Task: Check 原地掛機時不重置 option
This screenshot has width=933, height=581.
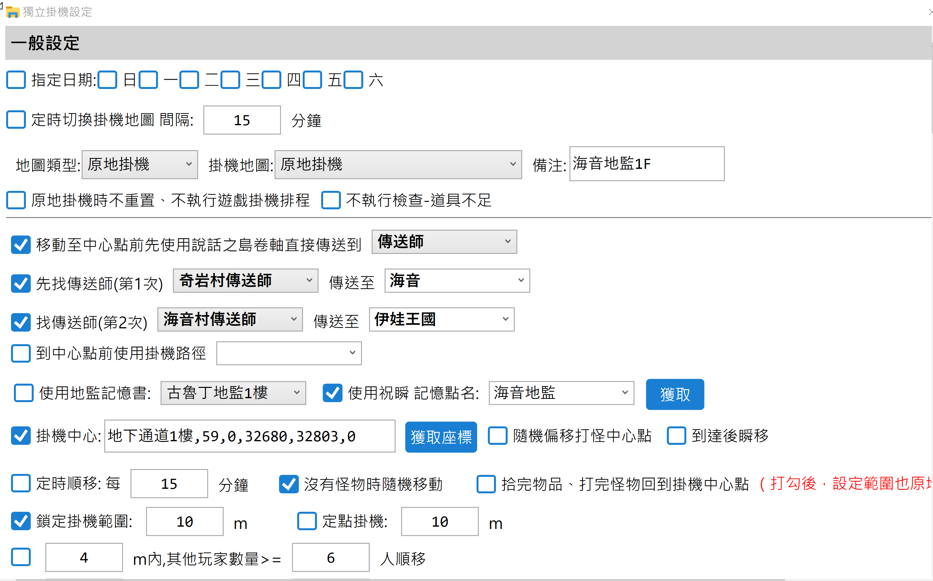Action: 16,200
